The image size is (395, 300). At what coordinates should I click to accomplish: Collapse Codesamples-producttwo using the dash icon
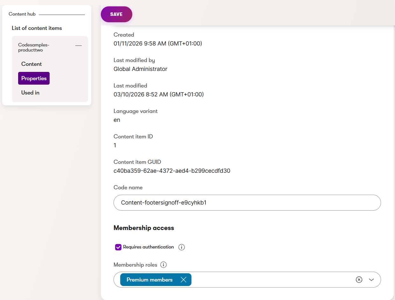click(x=78, y=46)
